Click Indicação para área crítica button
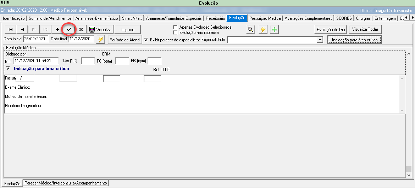 point(354,40)
